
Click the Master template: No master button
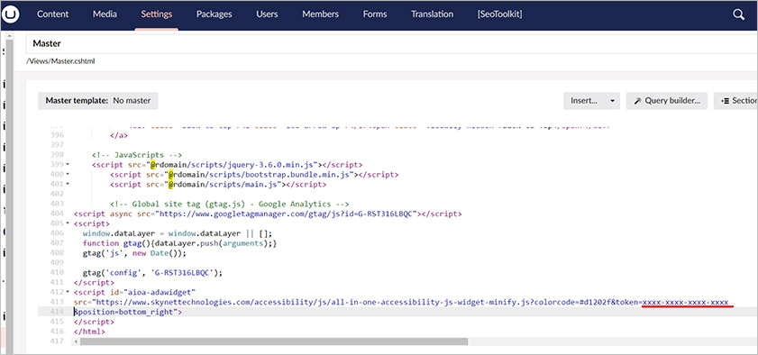(98, 101)
